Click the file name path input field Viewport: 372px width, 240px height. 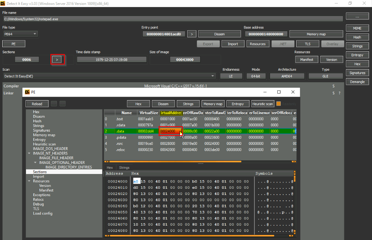tap(173, 19)
